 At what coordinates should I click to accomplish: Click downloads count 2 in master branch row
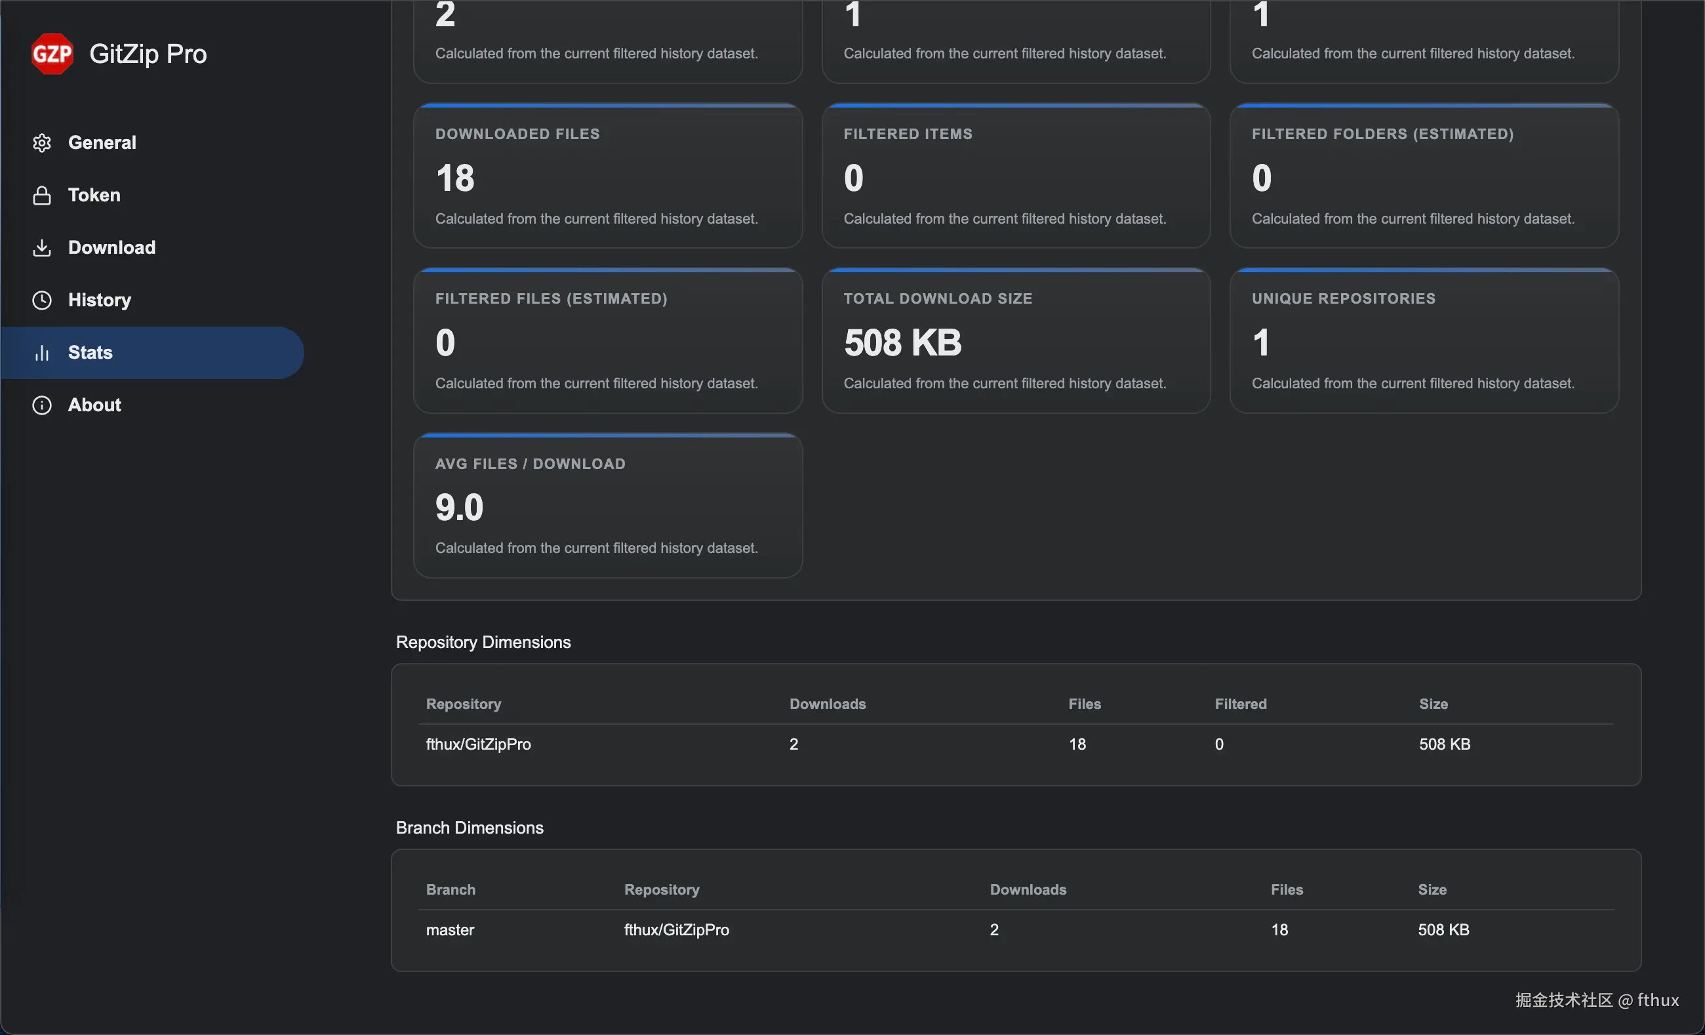[994, 930]
